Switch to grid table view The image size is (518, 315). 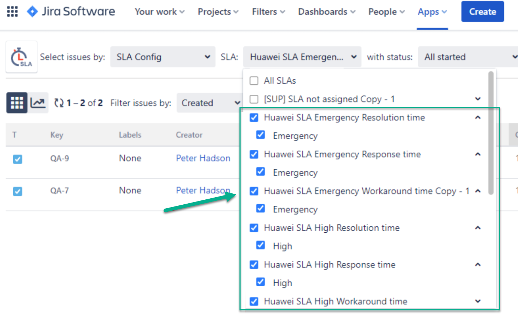[17, 103]
